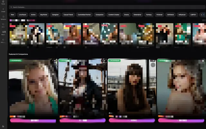Select the Live Room category chip
Image resolution: width=206 pixels, height=129 pixels.
(23, 15)
